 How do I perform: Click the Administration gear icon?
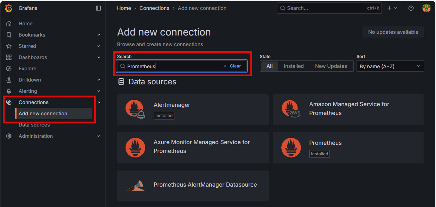9,136
